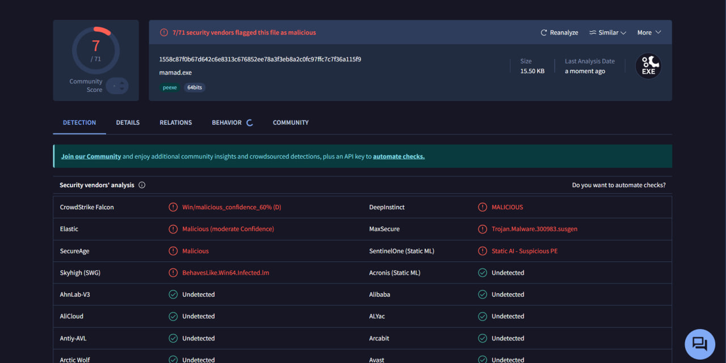This screenshot has width=726, height=363.
Task: Click the 'SentinelOne (Static ML)' vendor name
Action: click(x=402, y=251)
